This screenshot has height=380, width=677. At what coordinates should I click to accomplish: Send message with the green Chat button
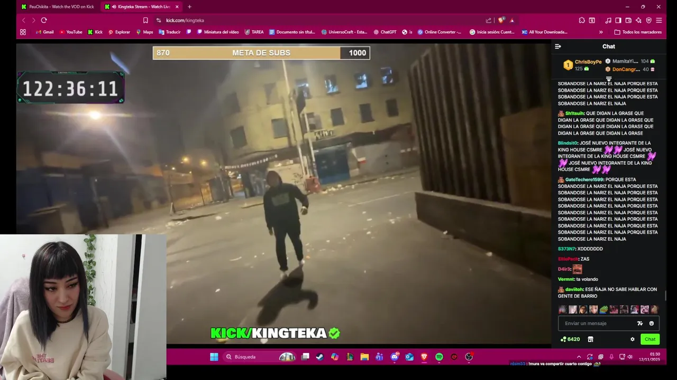point(650,339)
